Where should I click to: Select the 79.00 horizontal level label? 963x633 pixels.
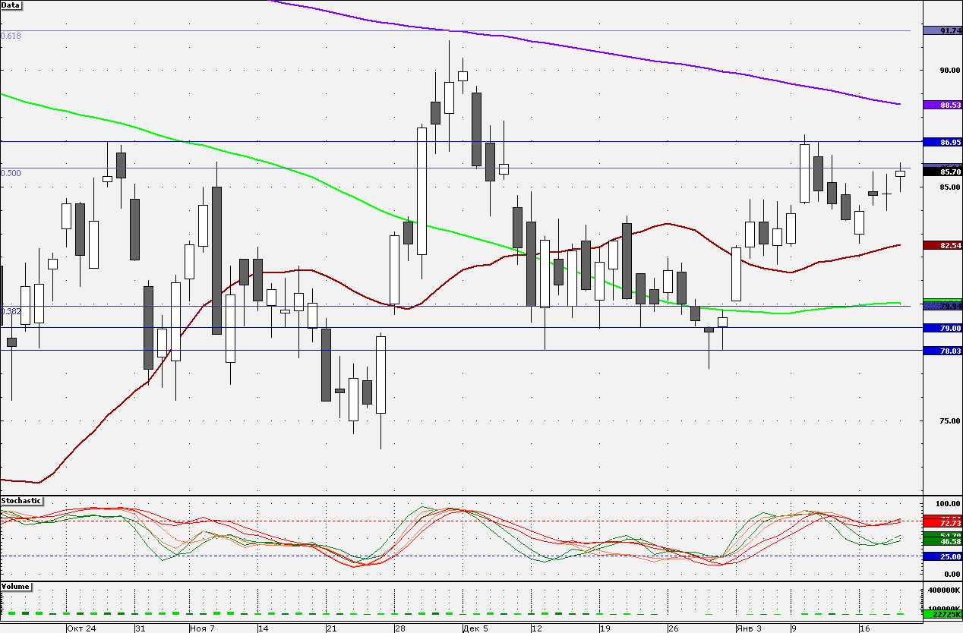[x=942, y=328]
